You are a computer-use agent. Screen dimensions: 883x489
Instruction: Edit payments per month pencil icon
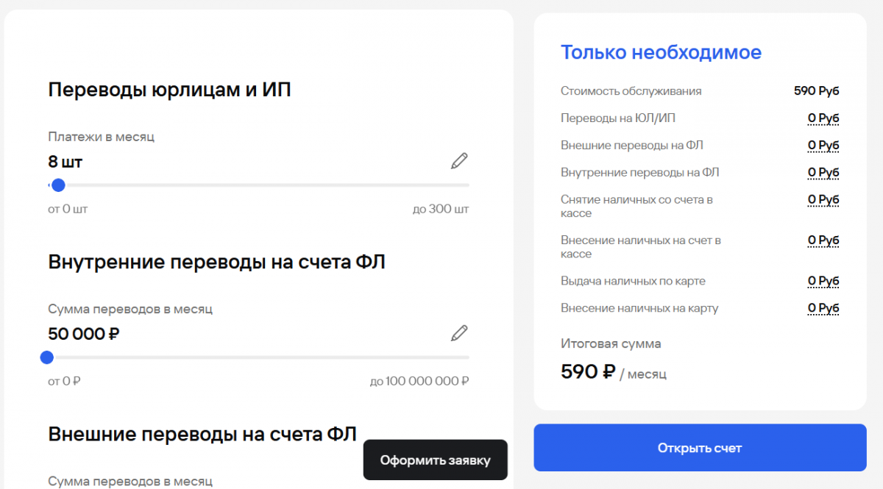point(459,161)
